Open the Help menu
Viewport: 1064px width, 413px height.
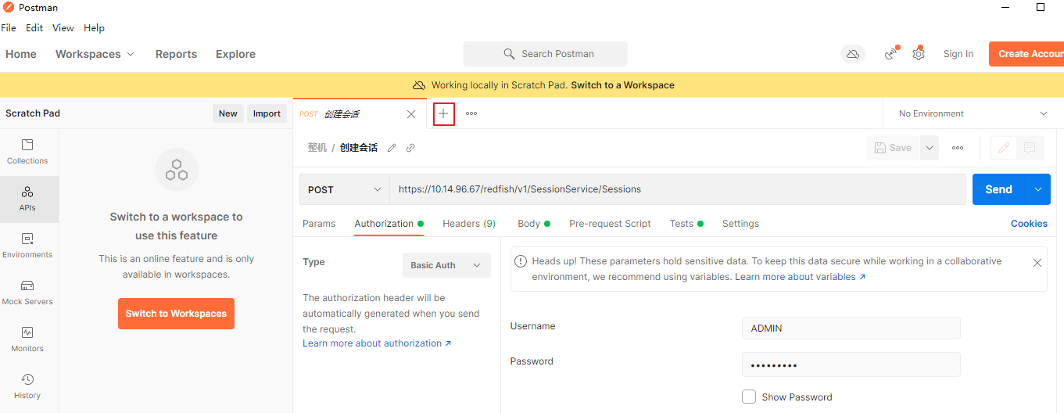(94, 28)
